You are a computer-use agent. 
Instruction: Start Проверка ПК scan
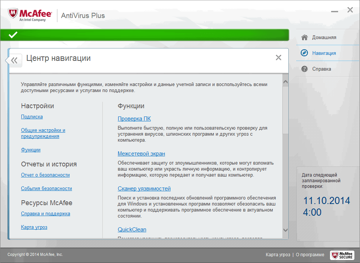pyautogui.click(x=134, y=118)
